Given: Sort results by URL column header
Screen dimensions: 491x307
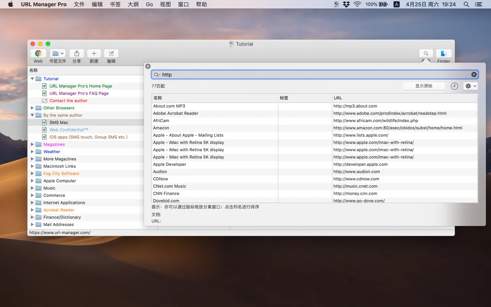Looking at the screenshot, I should [x=405, y=98].
